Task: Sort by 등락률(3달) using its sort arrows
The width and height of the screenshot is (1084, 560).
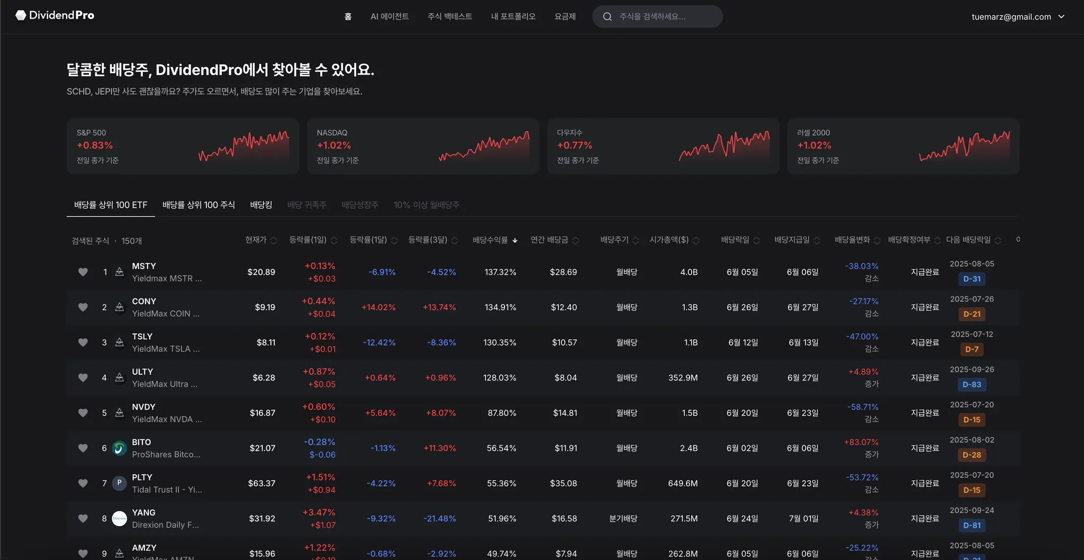Action: point(455,240)
